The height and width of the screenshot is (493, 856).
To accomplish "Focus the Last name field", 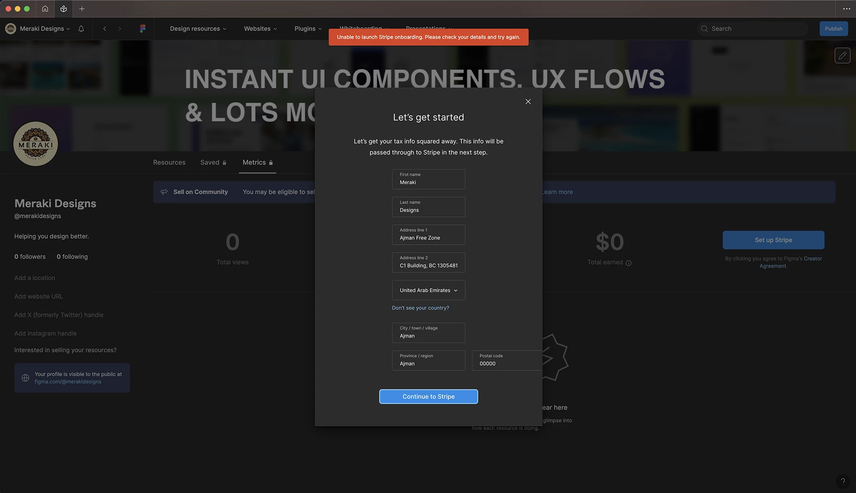I will pyautogui.click(x=428, y=207).
